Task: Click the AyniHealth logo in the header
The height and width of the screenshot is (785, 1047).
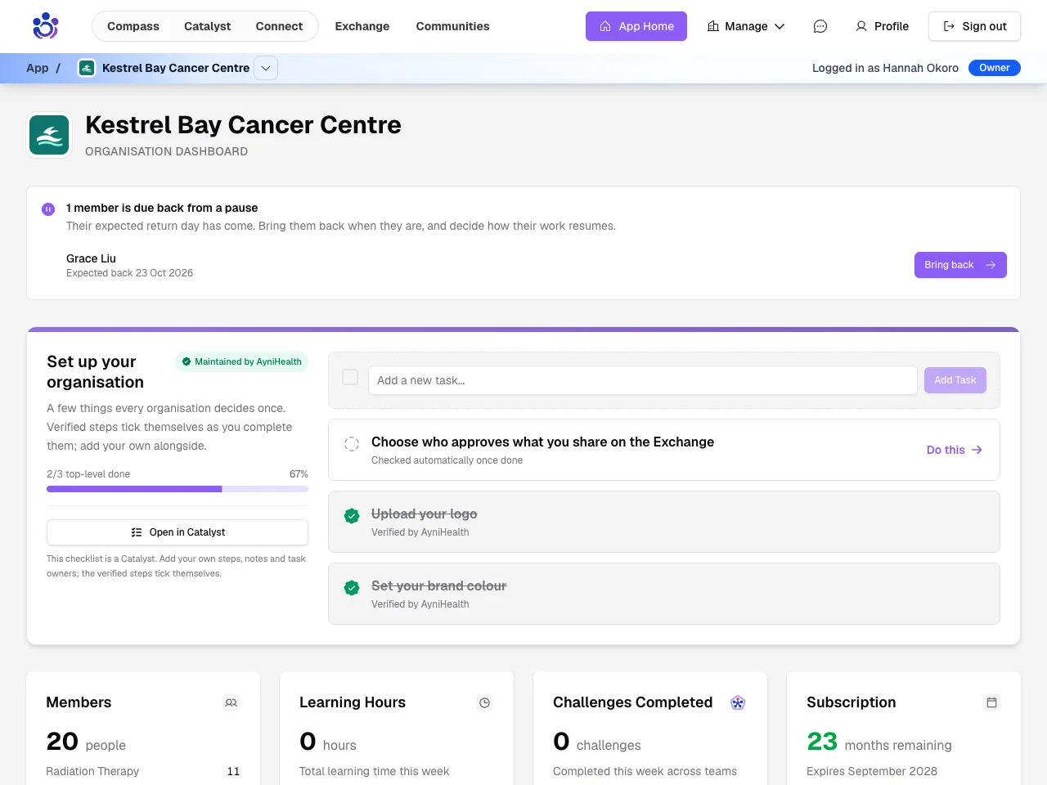Action: point(46,26)
